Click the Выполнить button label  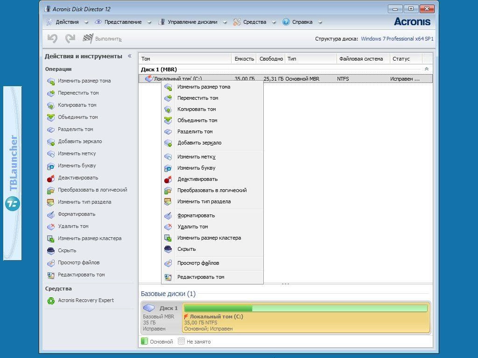108,39
